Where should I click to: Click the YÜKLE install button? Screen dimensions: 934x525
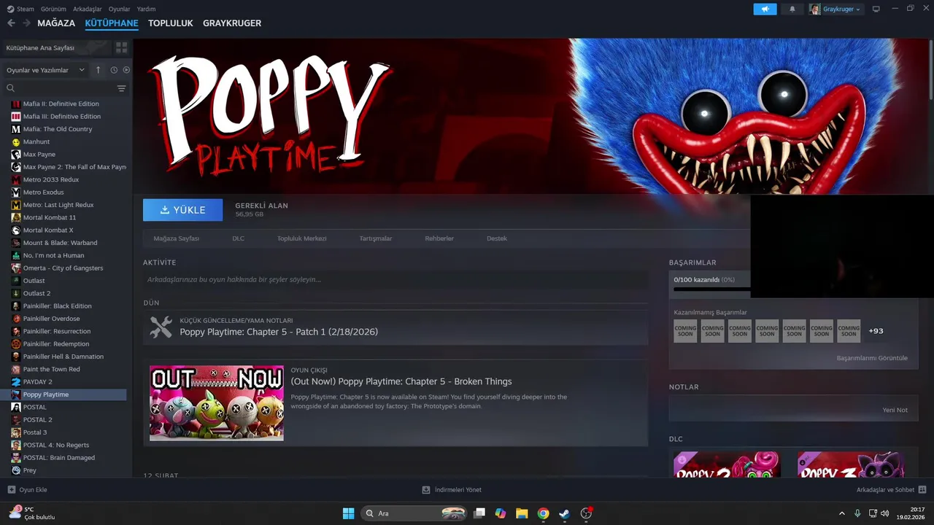point(183,210)
